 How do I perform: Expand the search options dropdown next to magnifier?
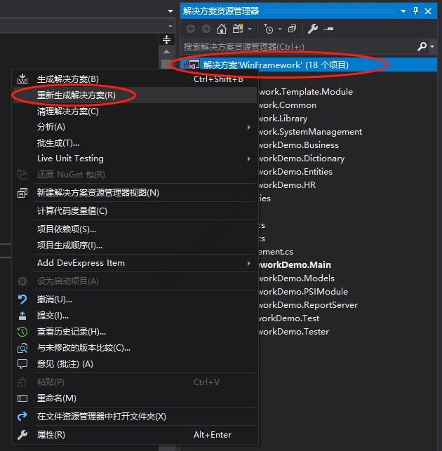point(431,46)
